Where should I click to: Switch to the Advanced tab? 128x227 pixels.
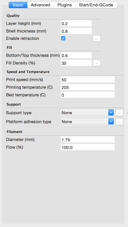coord(40,5)
